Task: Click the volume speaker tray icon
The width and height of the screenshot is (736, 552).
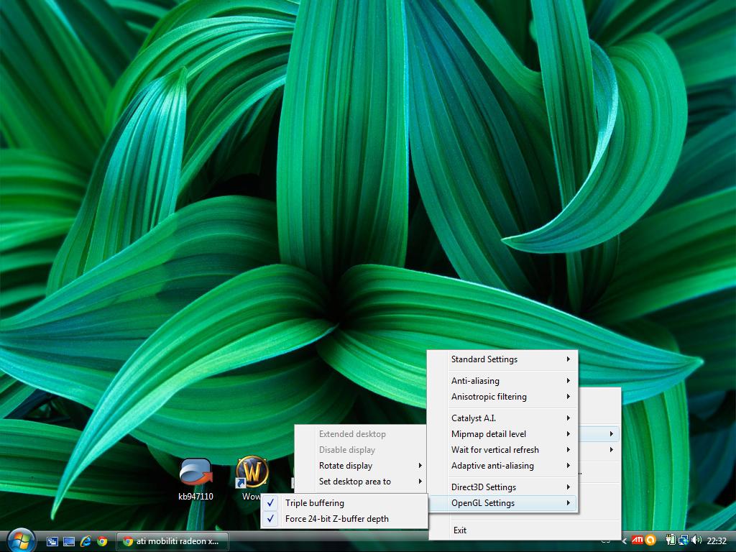Action: click(696, 540)
